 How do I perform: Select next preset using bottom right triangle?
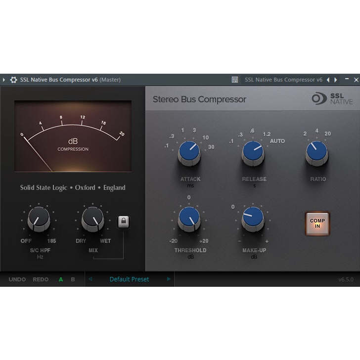point(169,279)
